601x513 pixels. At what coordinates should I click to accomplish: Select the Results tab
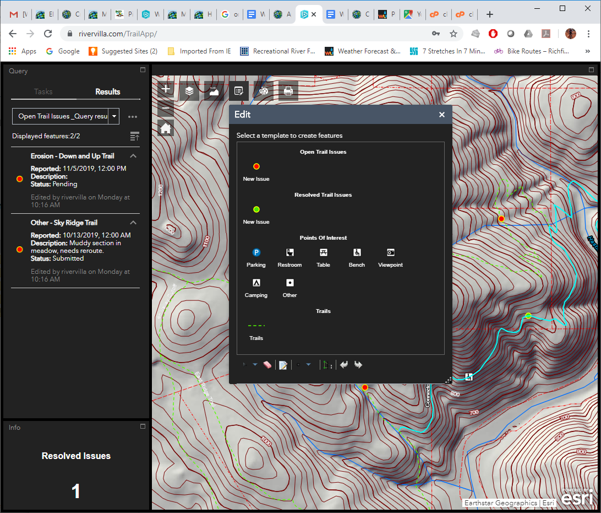click(x=107, y=91)
